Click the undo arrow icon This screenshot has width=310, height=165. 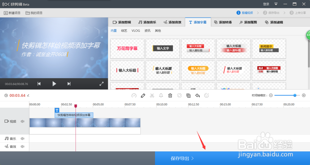coord(197,96)
